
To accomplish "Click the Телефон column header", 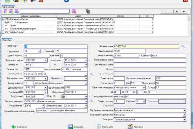I will pyautogui.click(x=120, y=16).
